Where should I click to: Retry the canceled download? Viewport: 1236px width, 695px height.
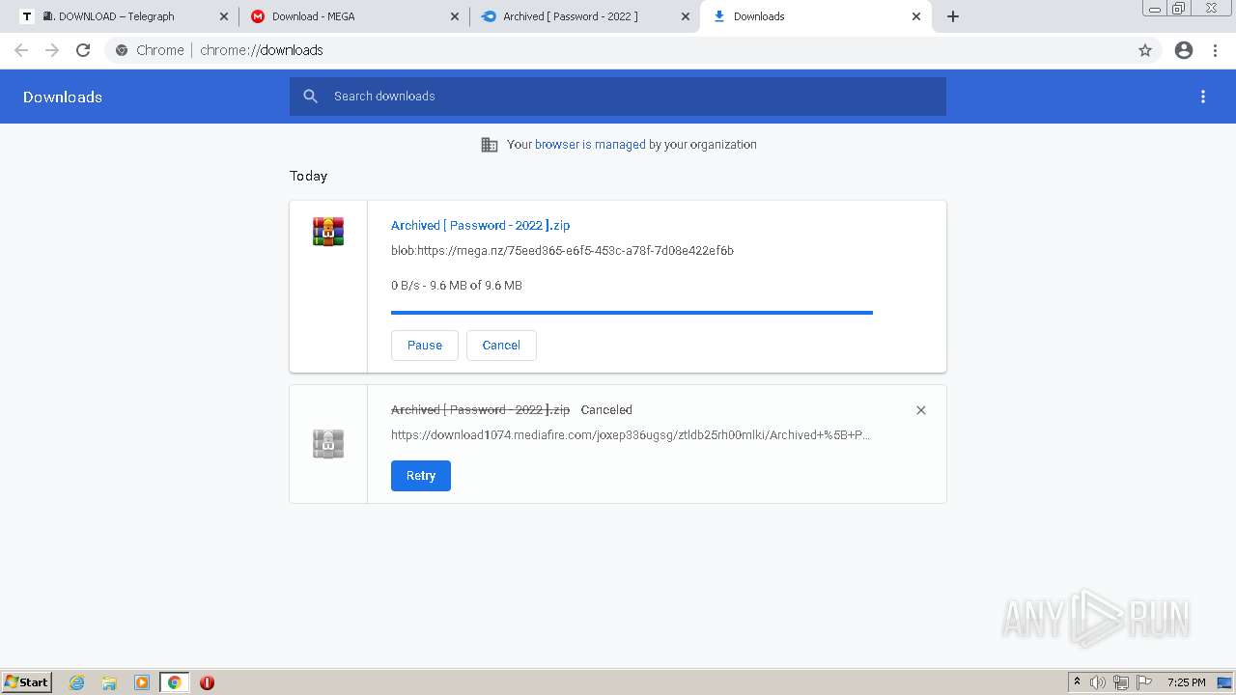pos(421,476)
